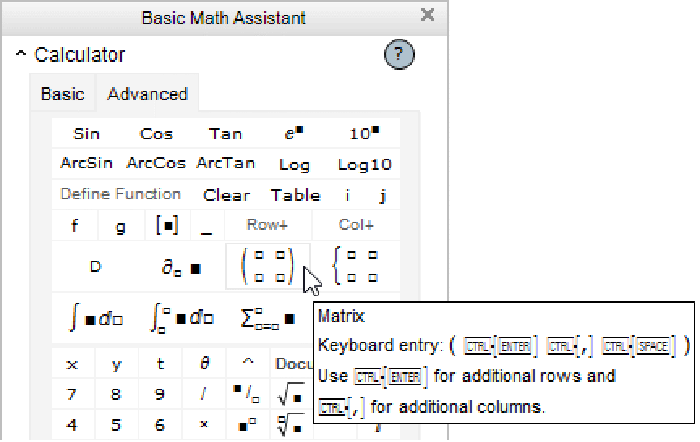Viewport: 700px width, 442px height.
Task: Insert the Sin function
Action: point(86,134)
